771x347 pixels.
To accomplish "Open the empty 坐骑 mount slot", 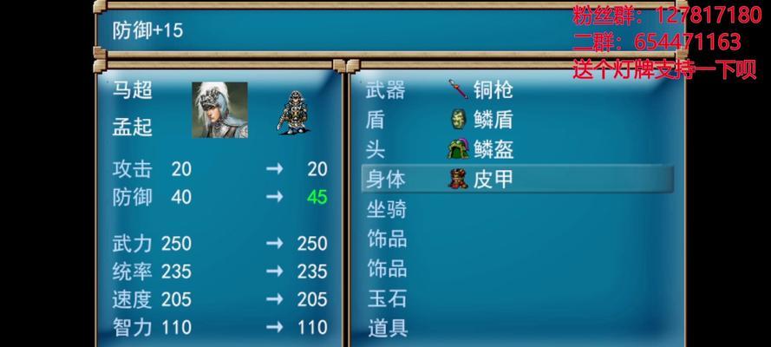I will pos(517,209).
